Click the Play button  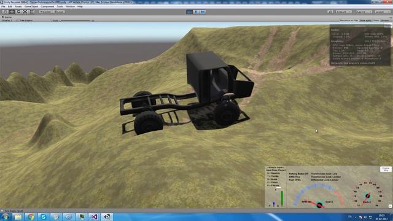190,12
